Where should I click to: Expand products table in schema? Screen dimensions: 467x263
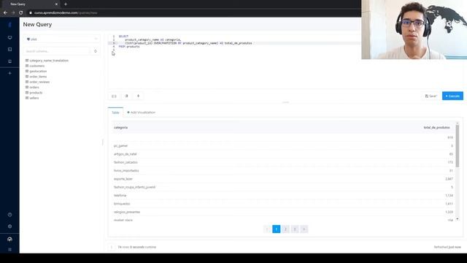[x=34, y=93]
